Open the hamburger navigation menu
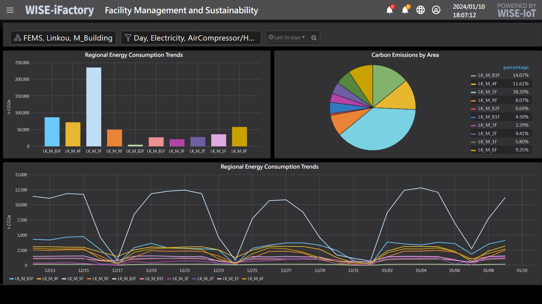 (x=10, y=10)
